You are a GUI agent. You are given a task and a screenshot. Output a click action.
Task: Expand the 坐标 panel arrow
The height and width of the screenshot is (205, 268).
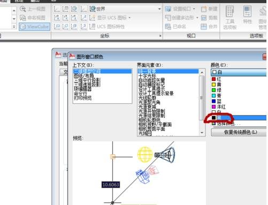(x=160, y=36)
